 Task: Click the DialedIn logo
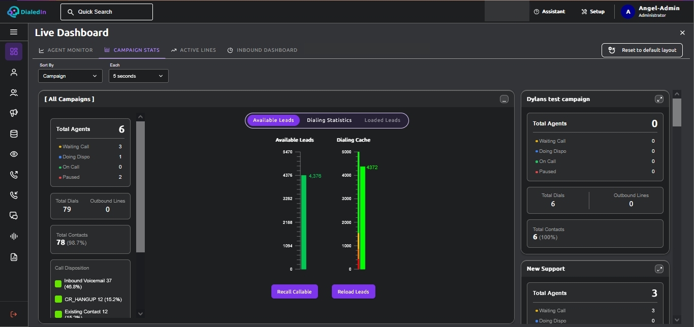pos(27,11)
